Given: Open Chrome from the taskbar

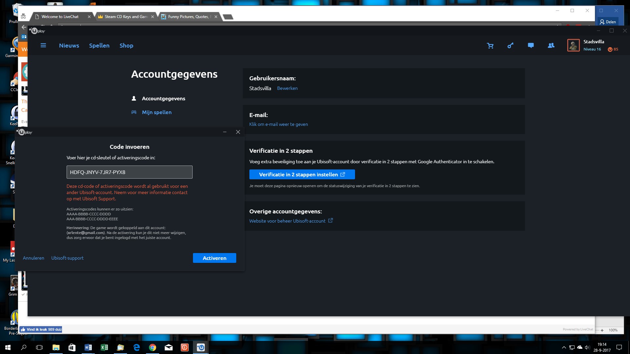Looking at the screenshot, I should tap(153, 347).
